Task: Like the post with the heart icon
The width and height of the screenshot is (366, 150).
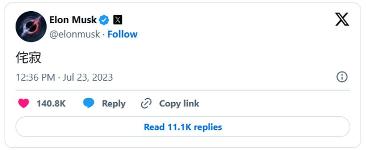Action: (x=24, y=103)
